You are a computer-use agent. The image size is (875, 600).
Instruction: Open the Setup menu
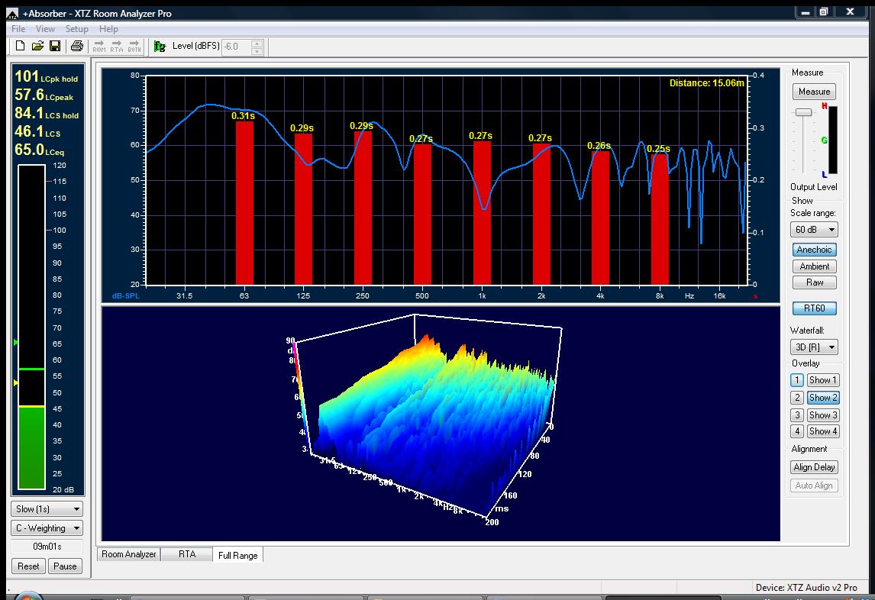point(76,29)
